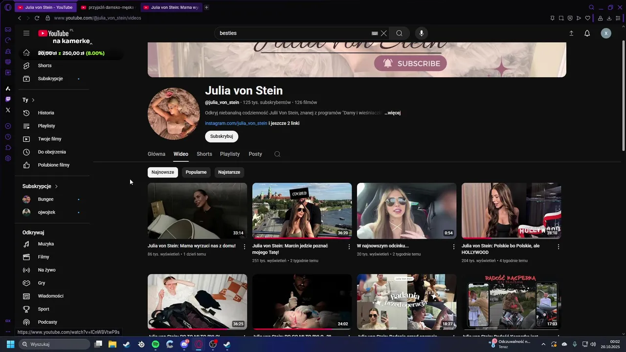Select the Najnowsze sort chip
This screenshot has width=626, height=352.
[x=163, y=172]
